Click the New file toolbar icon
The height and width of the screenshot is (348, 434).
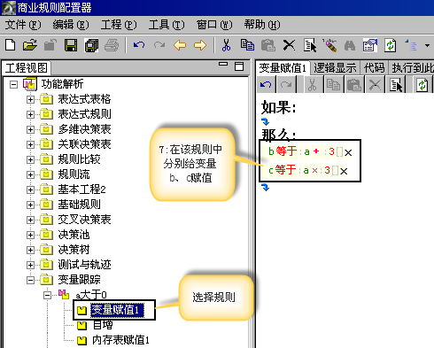pyautogui.click(x=11, y=45)
